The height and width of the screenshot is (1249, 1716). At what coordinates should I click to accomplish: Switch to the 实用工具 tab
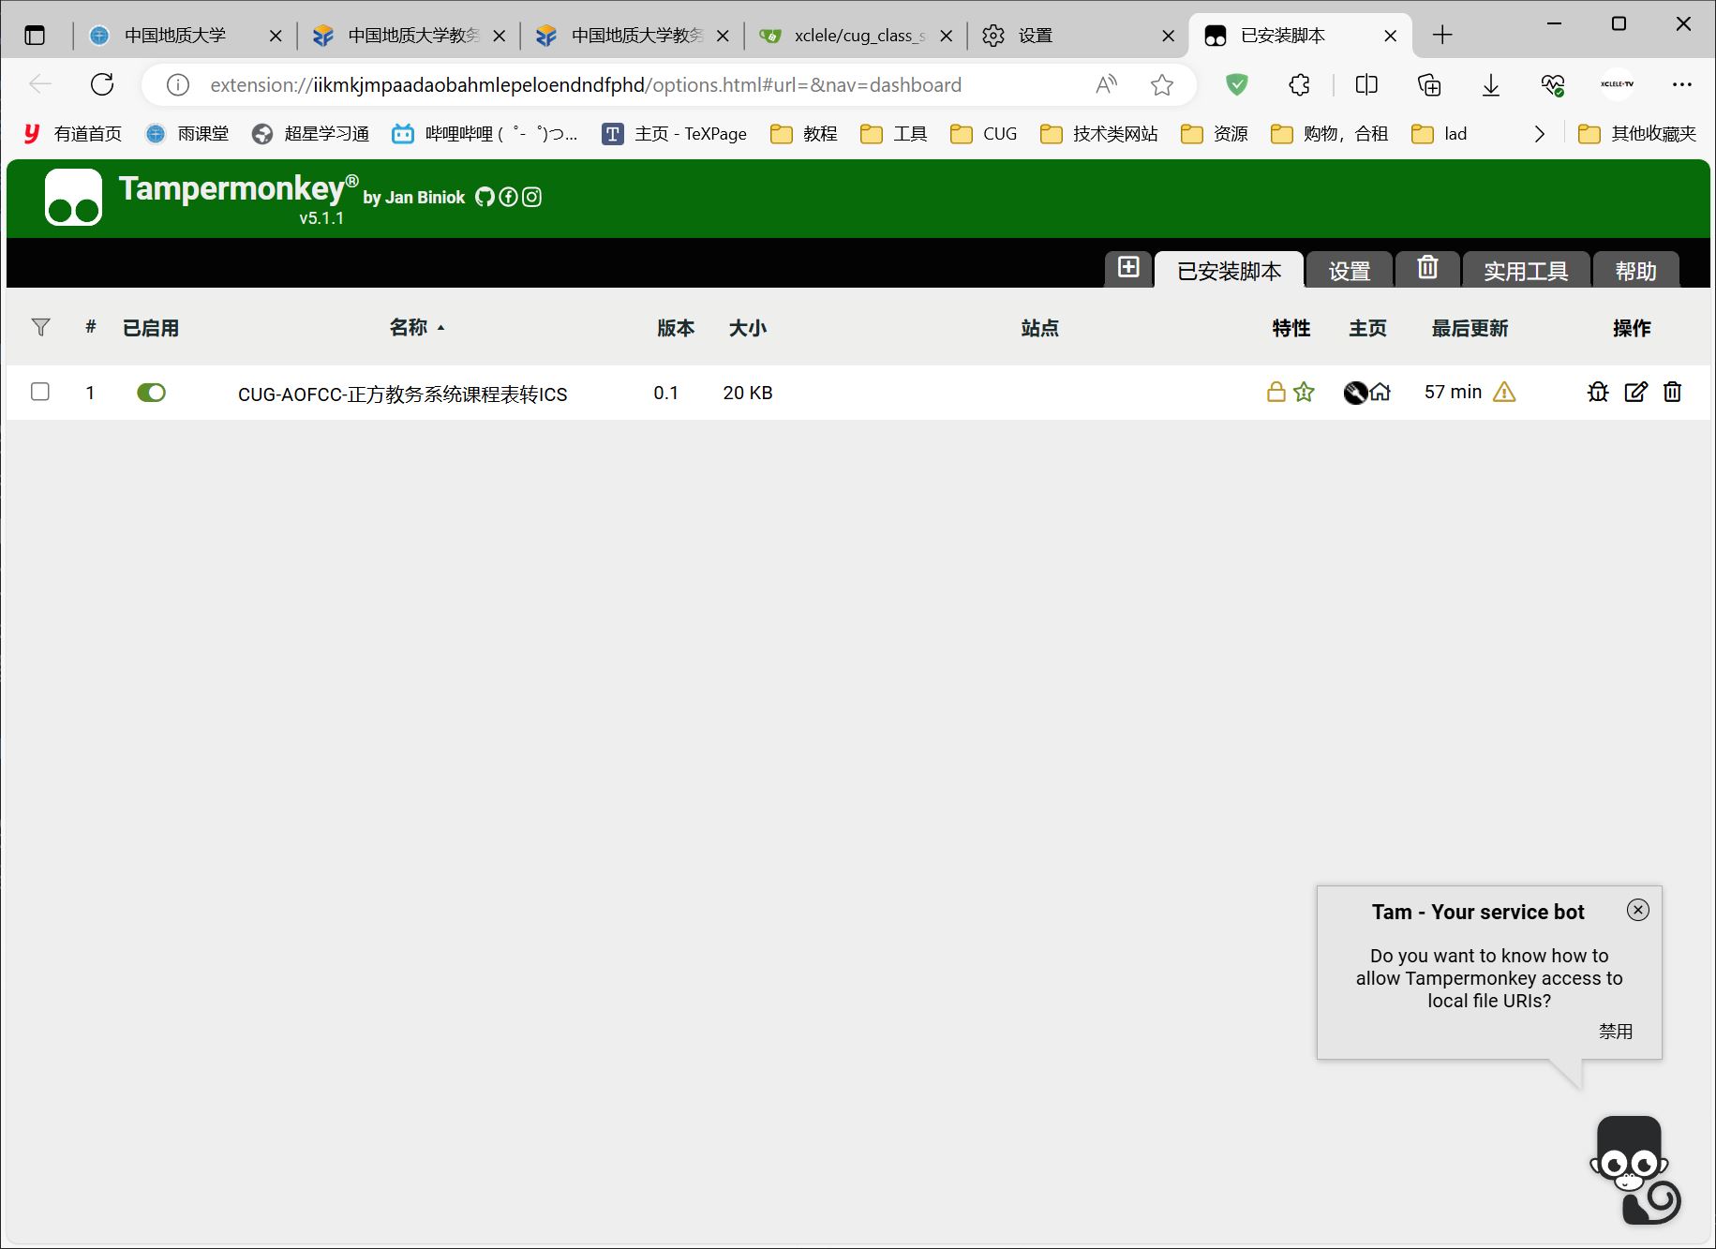click(x=1526, y=270)
